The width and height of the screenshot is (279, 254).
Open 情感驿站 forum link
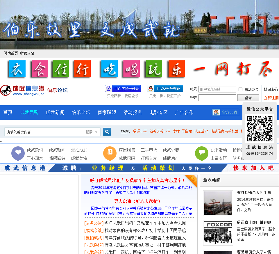pos(57,158)
